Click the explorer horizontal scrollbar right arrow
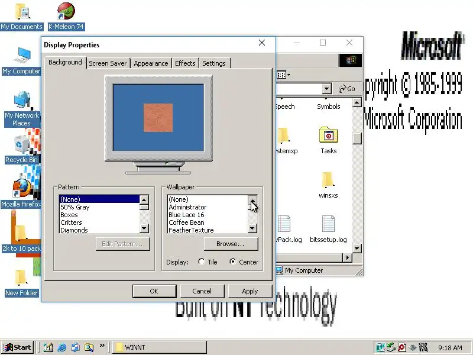 (x=347, y=258)
